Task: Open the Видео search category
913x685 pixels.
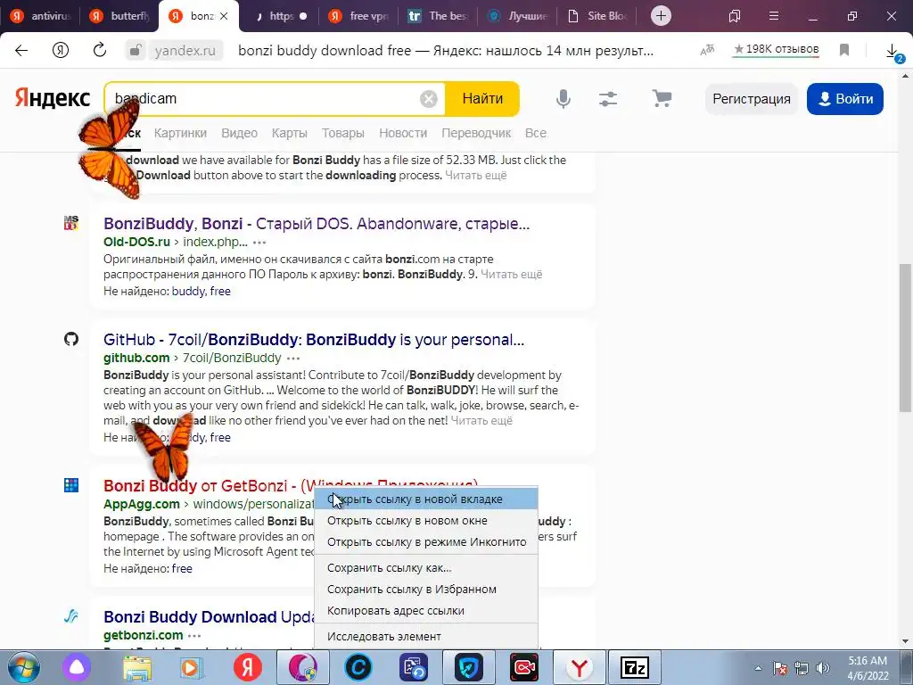Action: point(239,134)
